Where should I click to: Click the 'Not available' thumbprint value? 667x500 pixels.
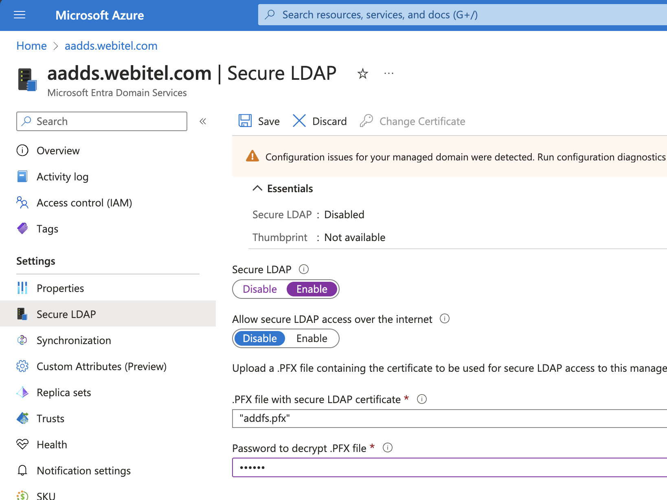[355, 237]
